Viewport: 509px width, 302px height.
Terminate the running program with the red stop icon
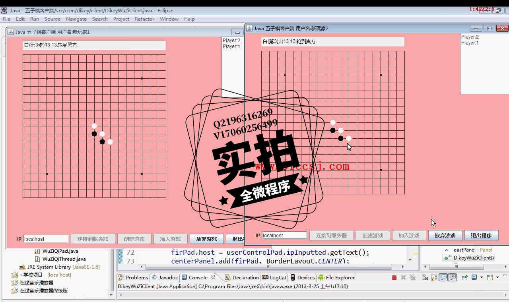394,277
